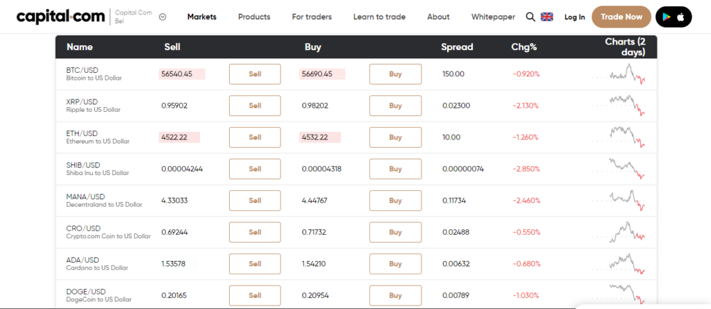Open the Markets menu

coord(202,17)
